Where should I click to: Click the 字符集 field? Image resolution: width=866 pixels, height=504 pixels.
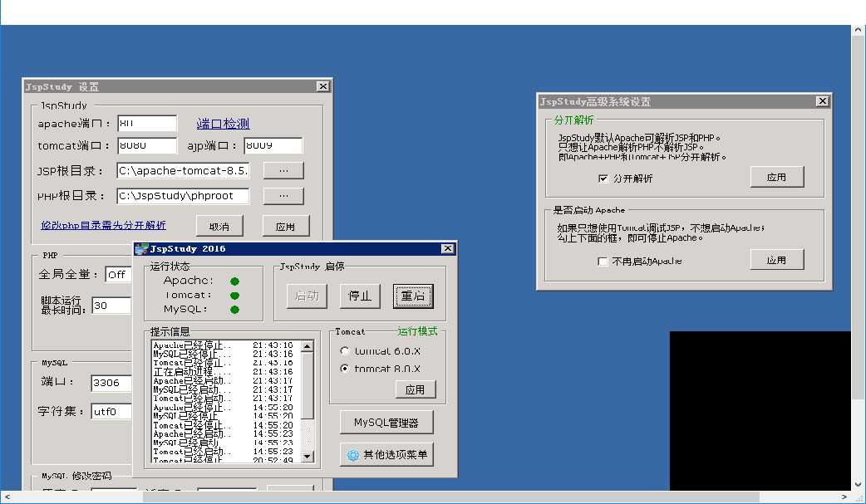pyautogui.click(x=112, y=411)
